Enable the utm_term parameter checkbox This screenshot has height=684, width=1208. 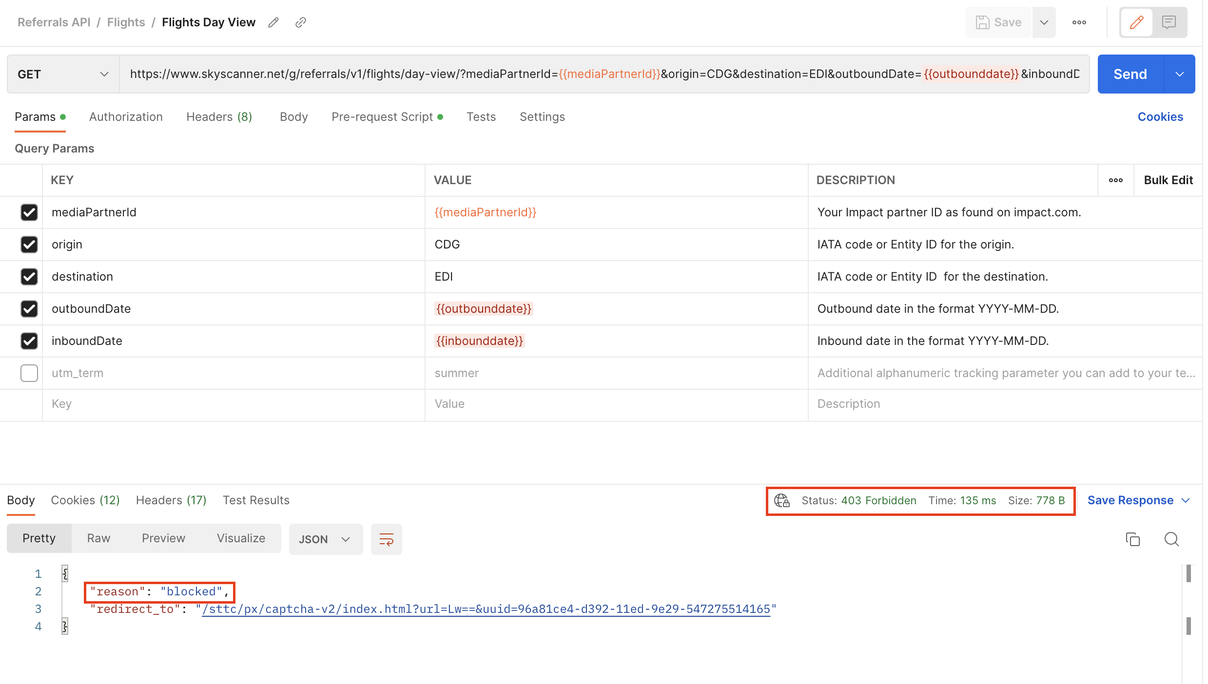29,373
